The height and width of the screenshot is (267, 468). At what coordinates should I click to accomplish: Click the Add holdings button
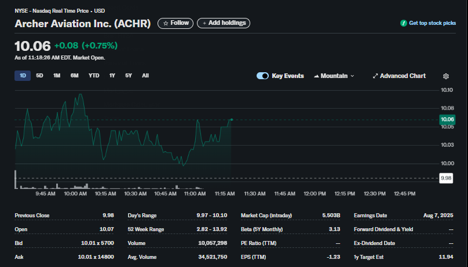pyautogui.click(x=224, y=23)
